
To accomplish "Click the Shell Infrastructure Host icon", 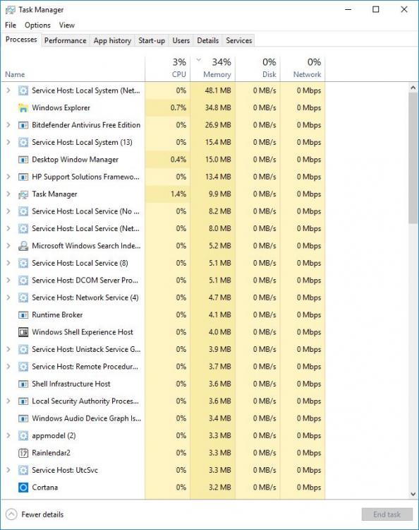I will (23, 384).
